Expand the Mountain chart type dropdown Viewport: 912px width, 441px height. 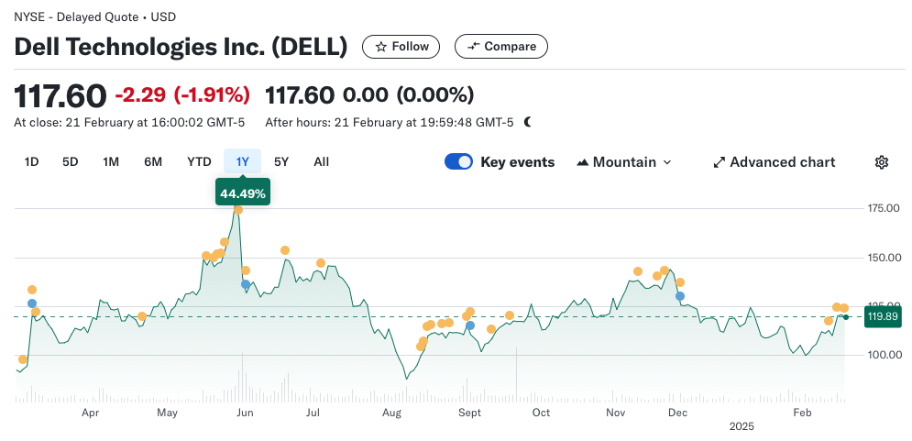624,162
